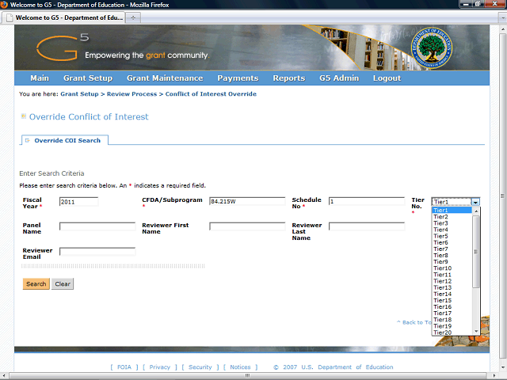Open a new browser tab with plus button

click(132, 17)
